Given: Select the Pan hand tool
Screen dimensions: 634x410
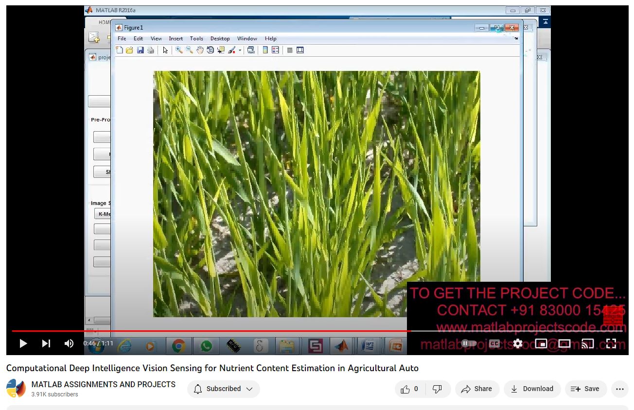Looking at the screenshot, I should pos(200,50).
